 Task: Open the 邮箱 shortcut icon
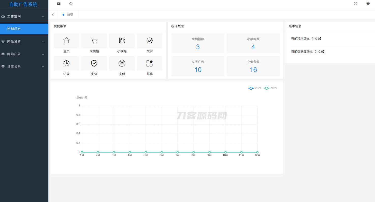(x=150, y=63)
